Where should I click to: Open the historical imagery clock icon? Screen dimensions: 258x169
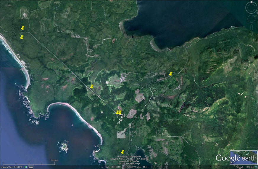click(26, 167)
